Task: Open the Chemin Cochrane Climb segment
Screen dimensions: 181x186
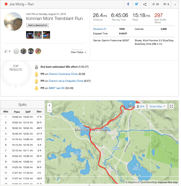Action: click(x=63, y=74)
